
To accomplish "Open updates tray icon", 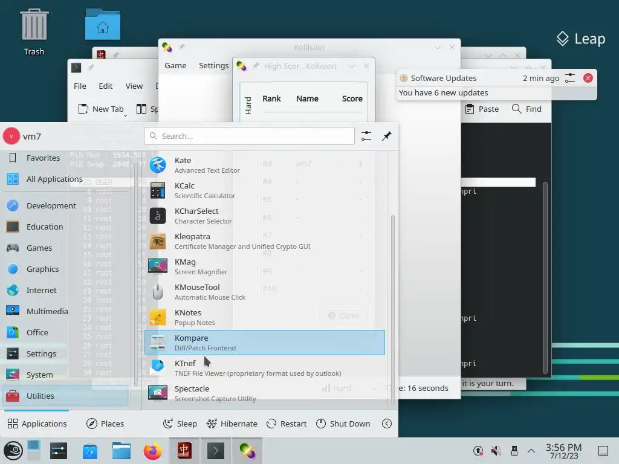I will tap(478, 451).
